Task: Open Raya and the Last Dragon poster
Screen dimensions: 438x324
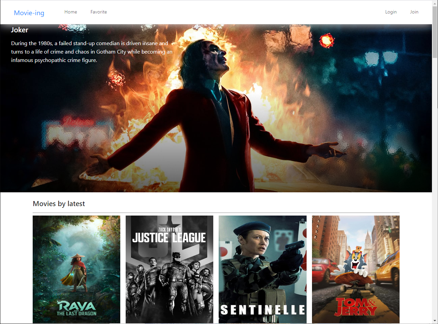Action: pyautogui.click(x=76, y=269)
